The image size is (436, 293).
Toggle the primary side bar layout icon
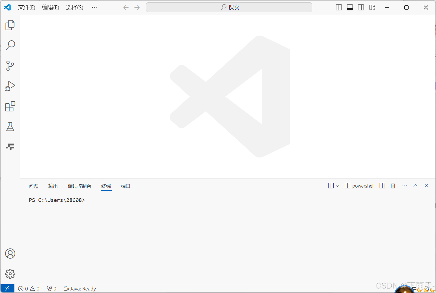(x=339, y=7)
